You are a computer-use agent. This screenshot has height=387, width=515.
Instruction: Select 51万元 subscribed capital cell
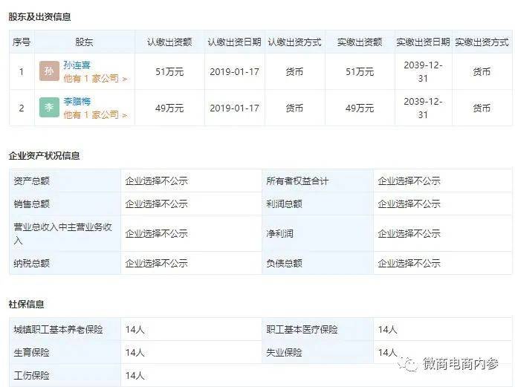[x=169, y=71]
